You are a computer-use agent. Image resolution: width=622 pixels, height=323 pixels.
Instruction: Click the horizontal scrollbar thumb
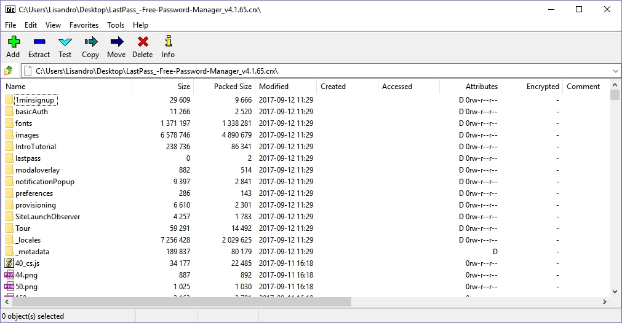click(181, 302)
